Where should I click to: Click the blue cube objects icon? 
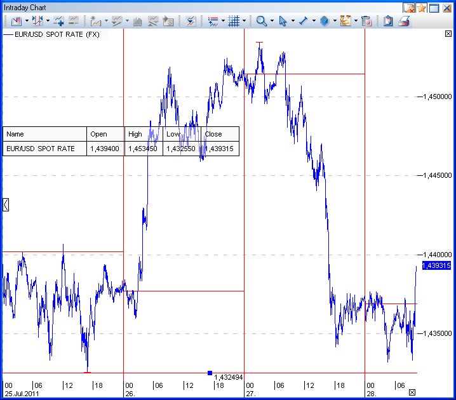[x=325, y=21]
